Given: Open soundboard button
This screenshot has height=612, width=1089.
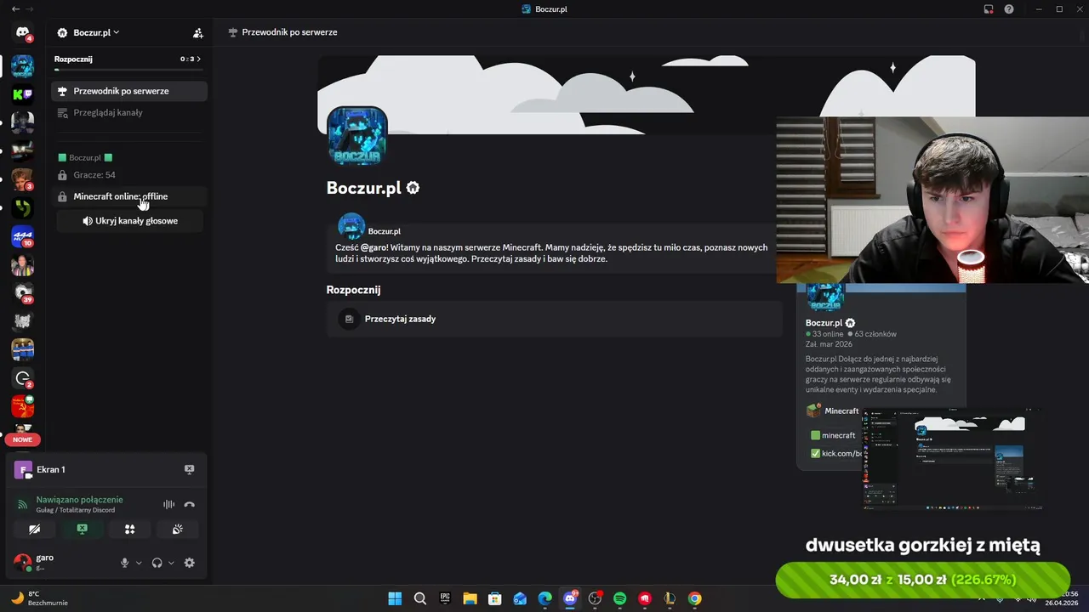Looking at the screenshot, I should coord(177,529).
